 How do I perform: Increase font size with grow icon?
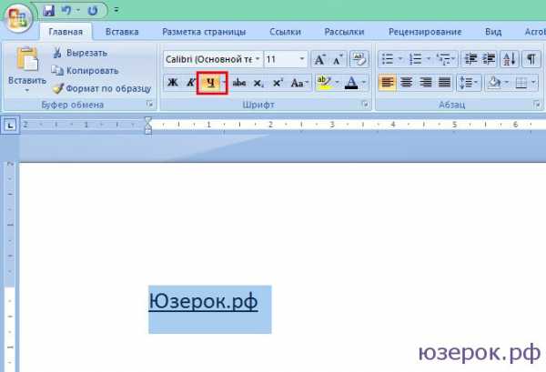(319, 59)
